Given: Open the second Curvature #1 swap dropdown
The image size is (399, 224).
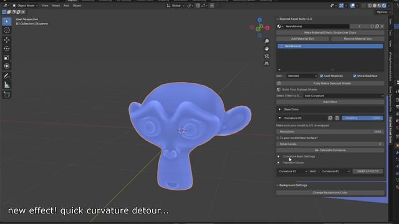Looking at the screenshot, I should [x=335, y=172].
